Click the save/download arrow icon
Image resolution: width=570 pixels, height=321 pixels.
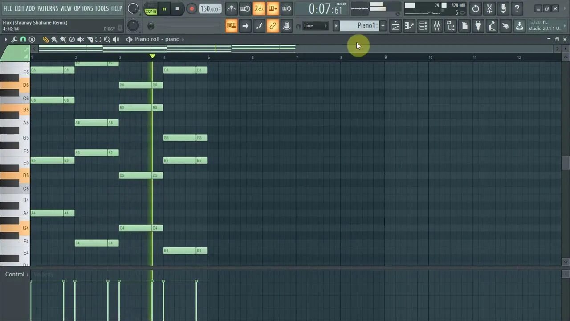[x=519, y=26]
